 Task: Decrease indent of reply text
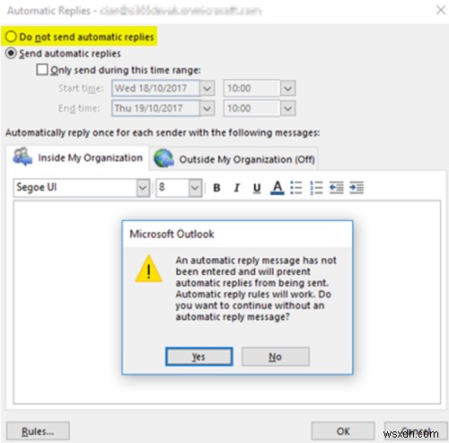(337, 188)
